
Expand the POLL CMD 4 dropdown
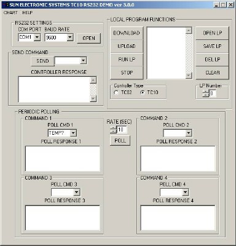185,192
